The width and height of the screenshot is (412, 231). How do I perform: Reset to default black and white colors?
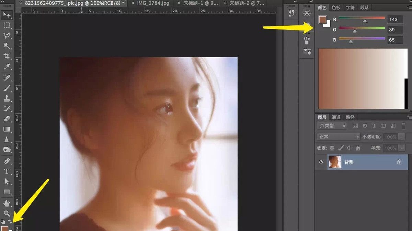3,222
